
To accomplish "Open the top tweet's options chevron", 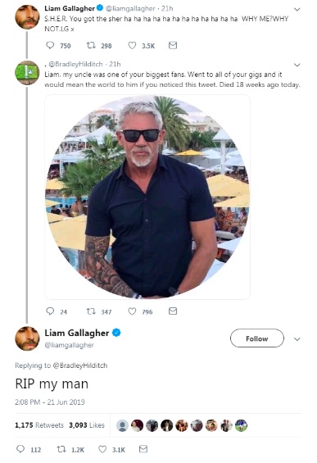I will [x=297, y=10].
